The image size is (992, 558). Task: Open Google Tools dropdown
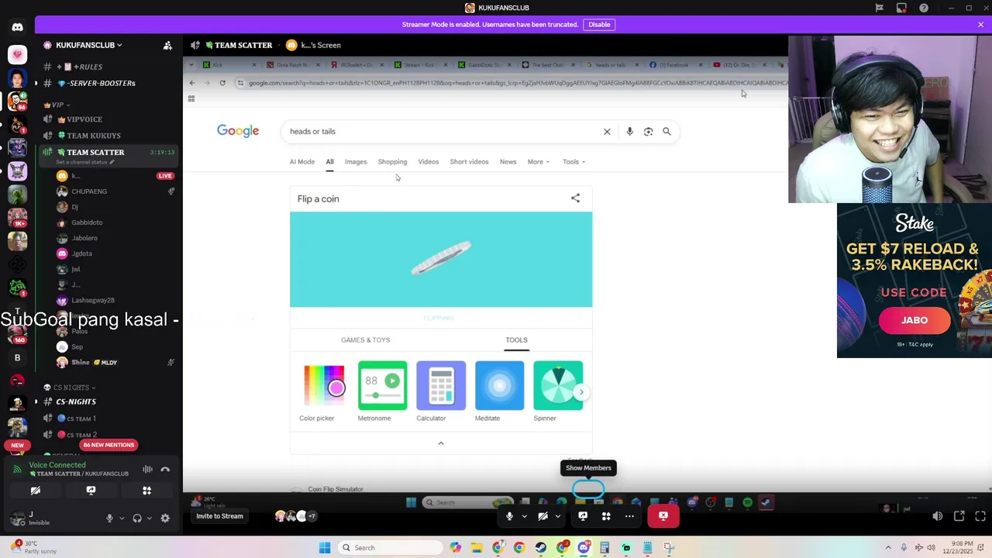click(x=574, y=162)
